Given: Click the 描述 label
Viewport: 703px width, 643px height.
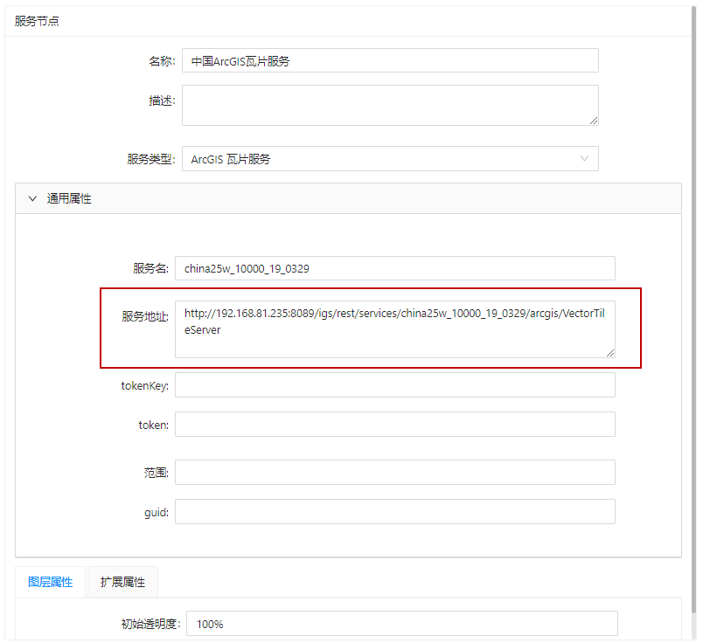Looking at the screenshot, I should click(x=162, y=100).
